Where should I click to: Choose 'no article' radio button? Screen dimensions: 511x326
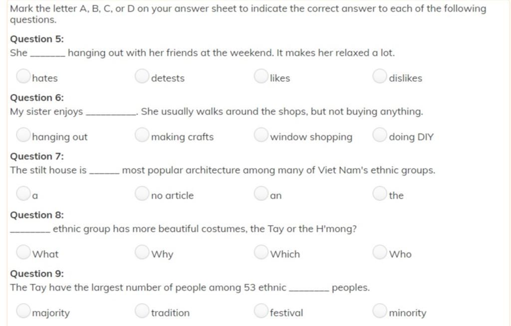(x=142, y=193)
